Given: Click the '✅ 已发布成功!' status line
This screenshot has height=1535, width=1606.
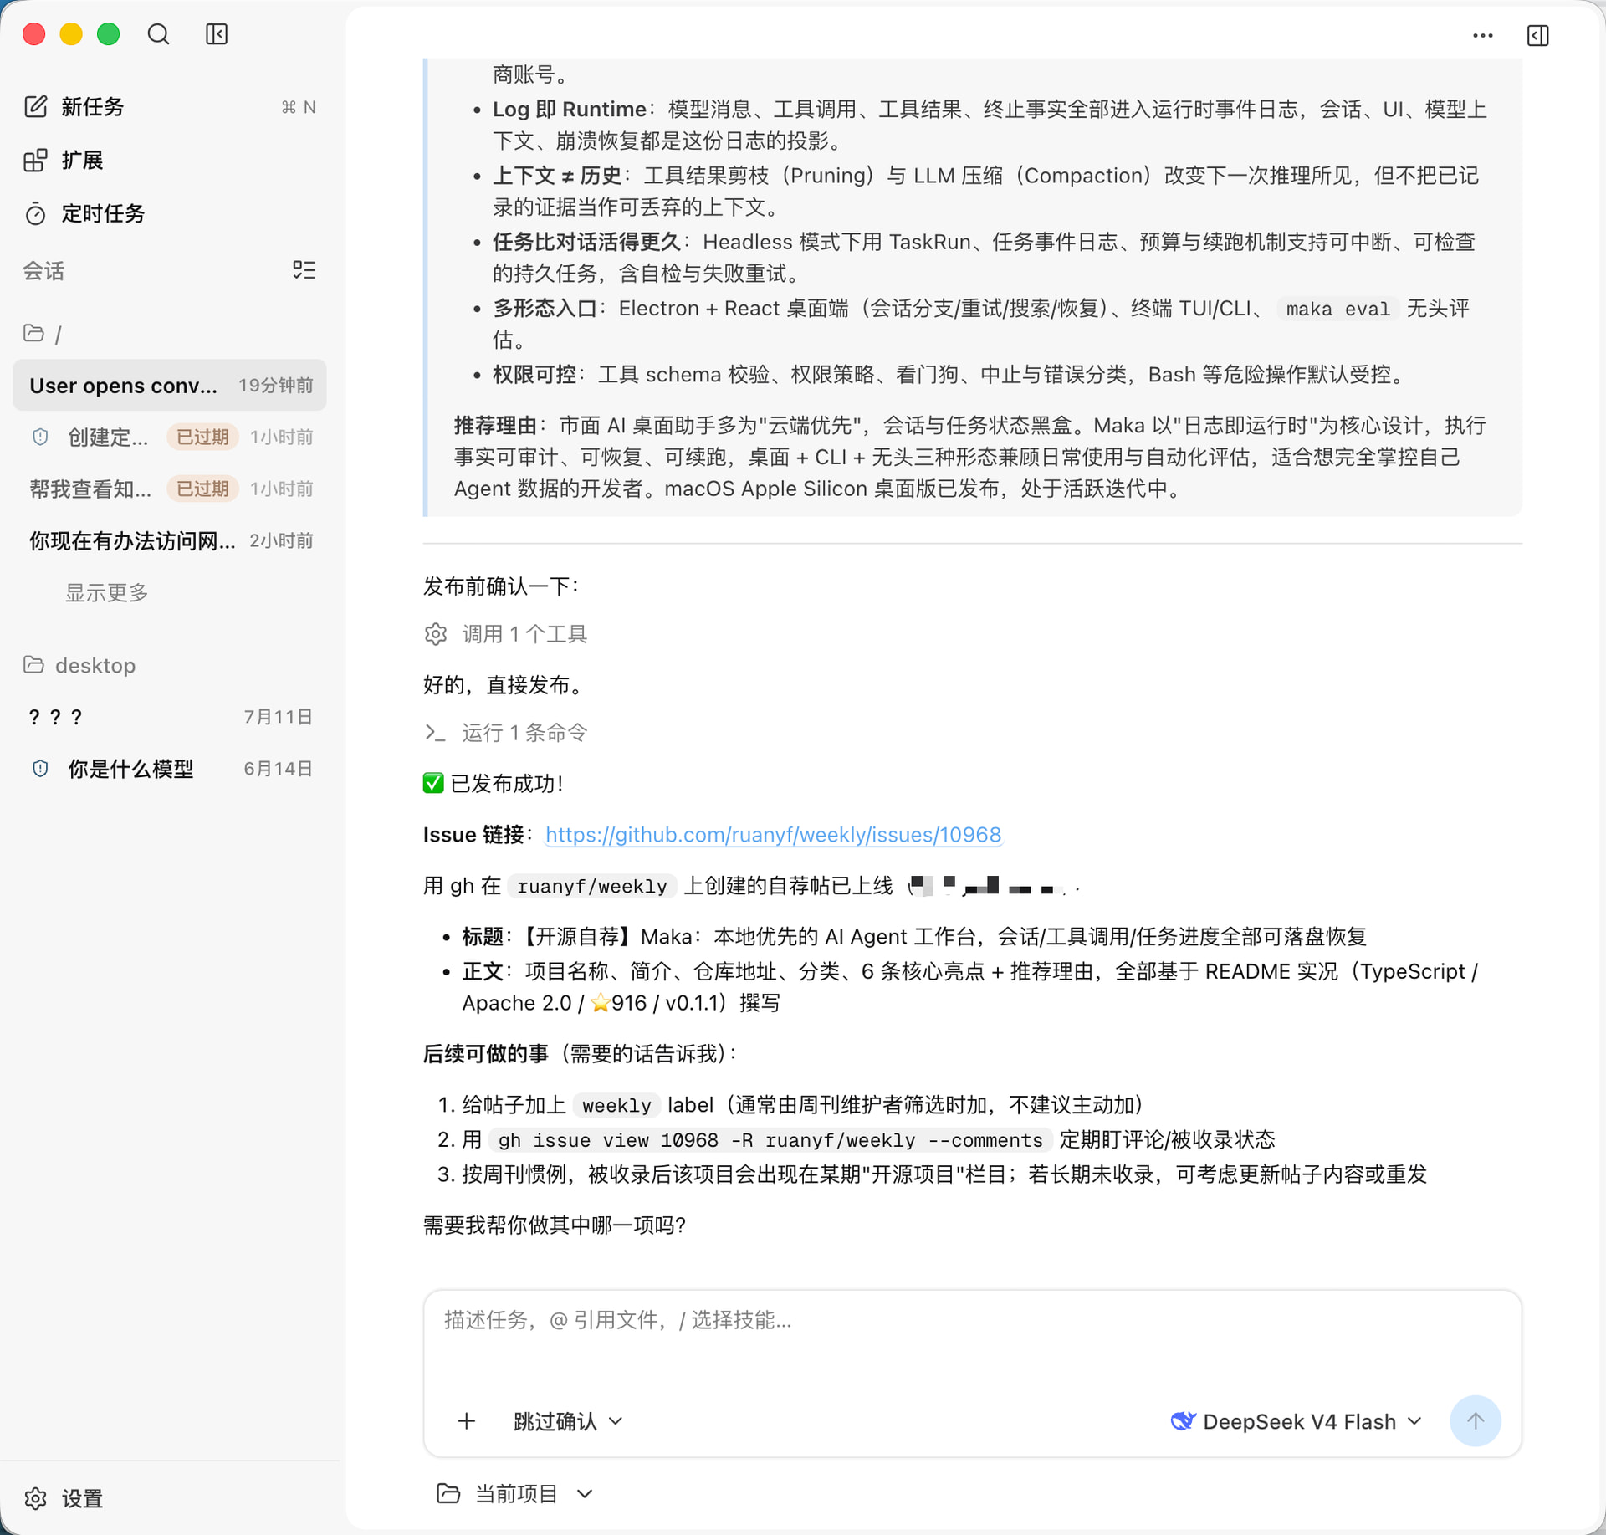Looking at the screenshot, I should coord(494,783).
